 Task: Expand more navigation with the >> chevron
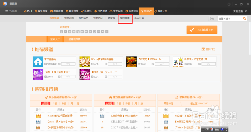pyautogui.click(x=246, y=11)
